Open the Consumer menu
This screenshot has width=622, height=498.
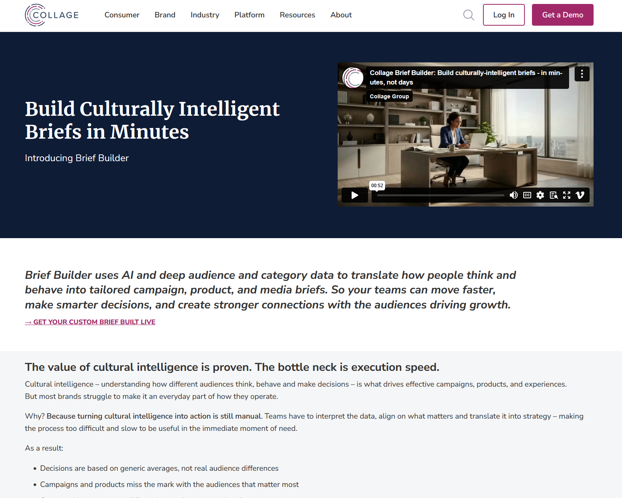click(122, 15)
